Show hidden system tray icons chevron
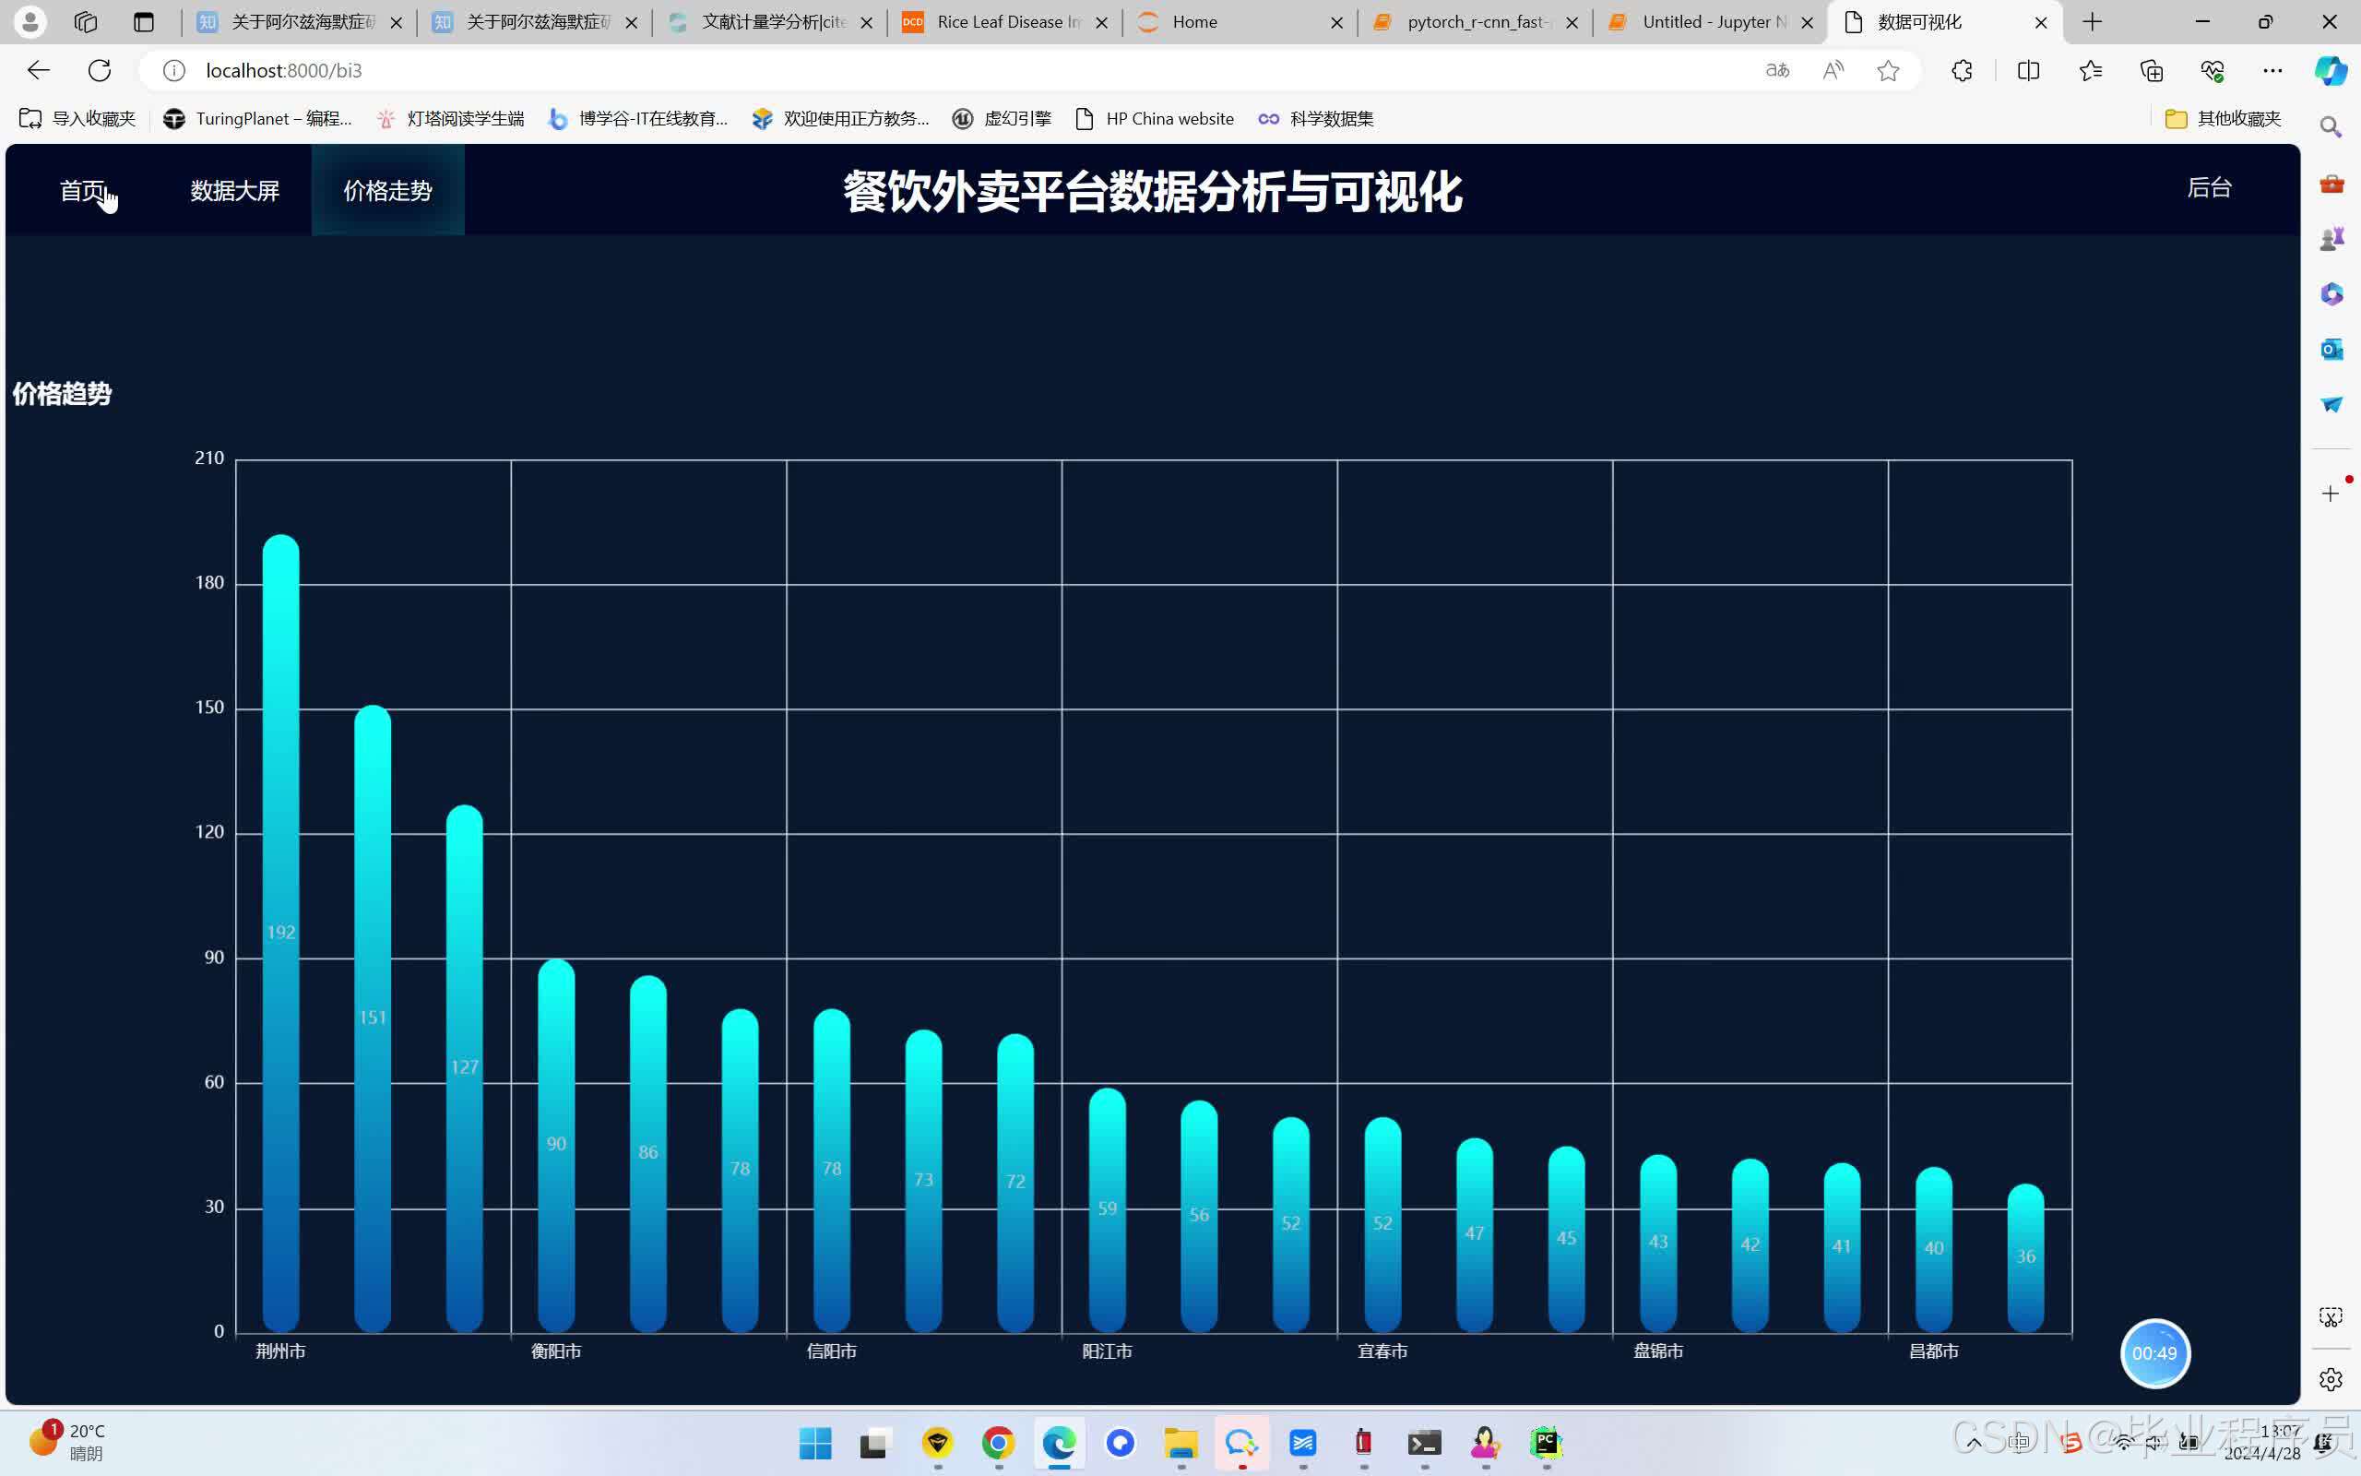Screen dimensions: 2361x1476 pyautogui.click(x=1974, y=1443)
